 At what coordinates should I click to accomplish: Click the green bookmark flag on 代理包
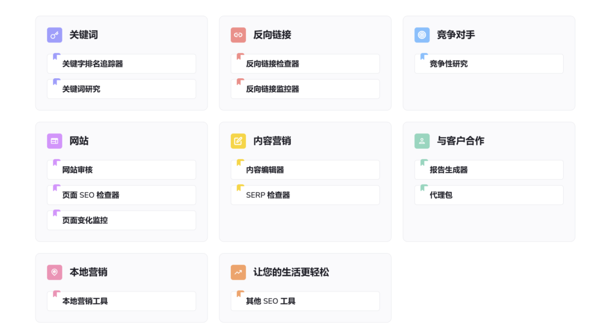(424, 188)
